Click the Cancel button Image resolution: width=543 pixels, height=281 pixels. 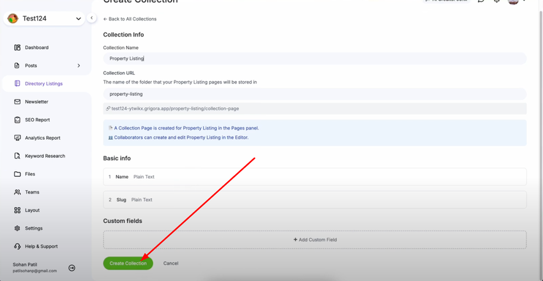pyautogui.click(x=171, y=263)
